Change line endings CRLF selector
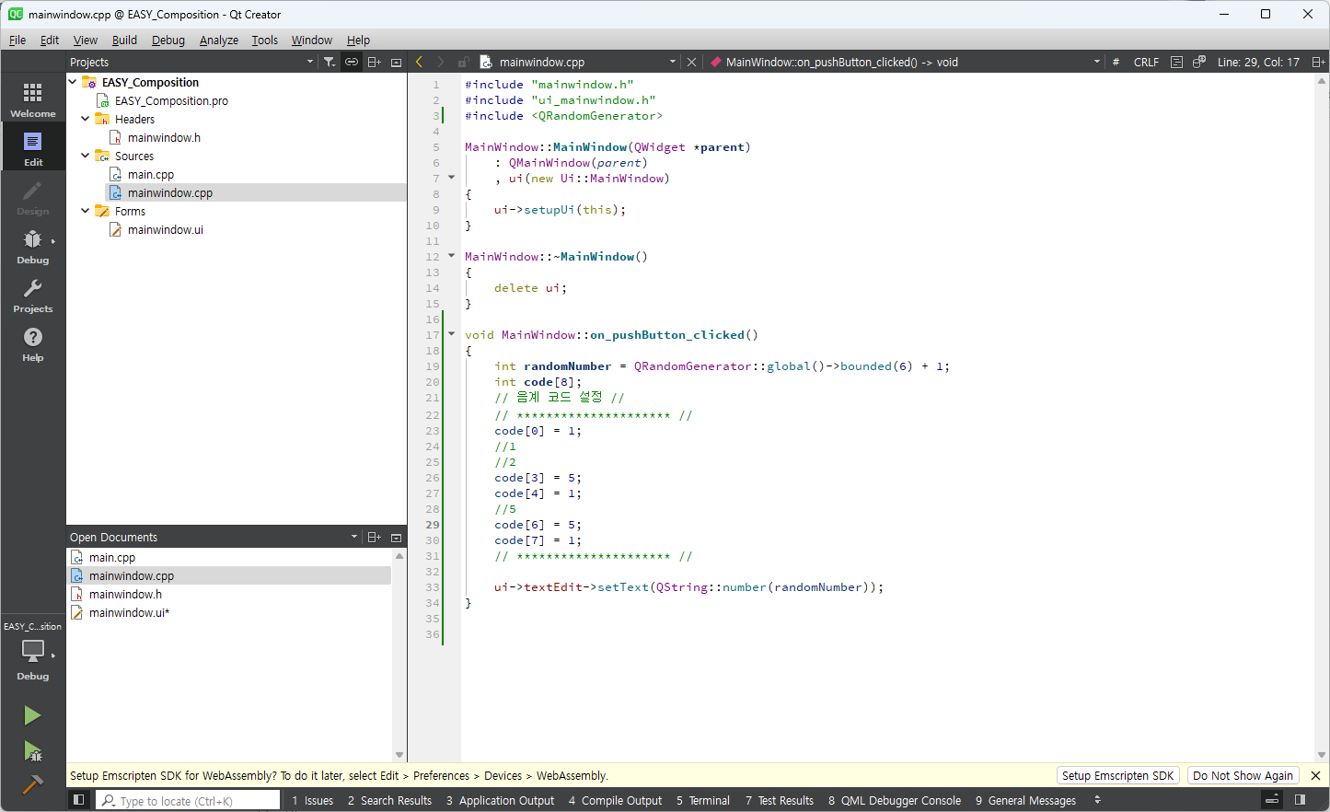 pos(1146,62)
